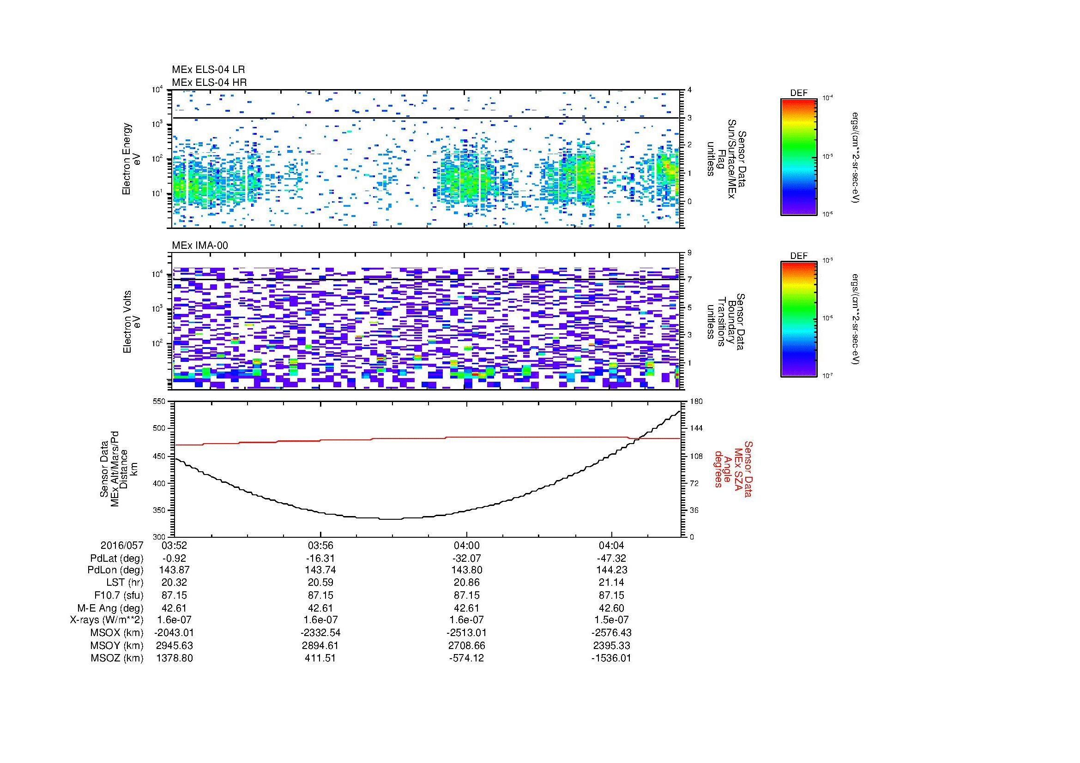Click the LST value '21.14'
Screen dimensions: 1080x763
tap(611, 583)
